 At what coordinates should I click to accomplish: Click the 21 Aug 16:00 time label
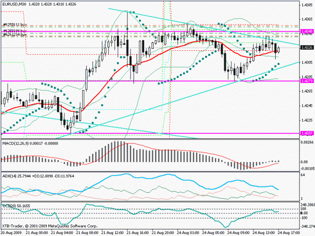138,233
